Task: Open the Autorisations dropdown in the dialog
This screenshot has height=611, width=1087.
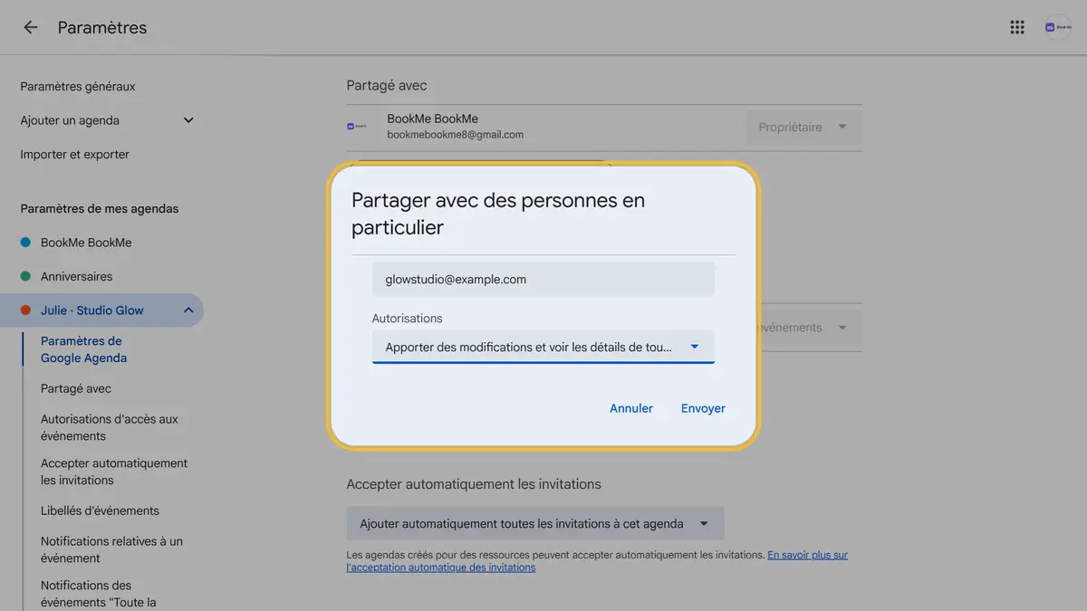Action: pos(543,347)
